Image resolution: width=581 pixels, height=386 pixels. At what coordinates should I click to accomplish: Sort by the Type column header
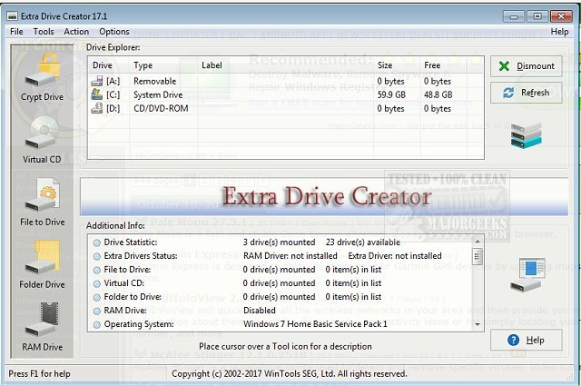(x=143, y=65)
